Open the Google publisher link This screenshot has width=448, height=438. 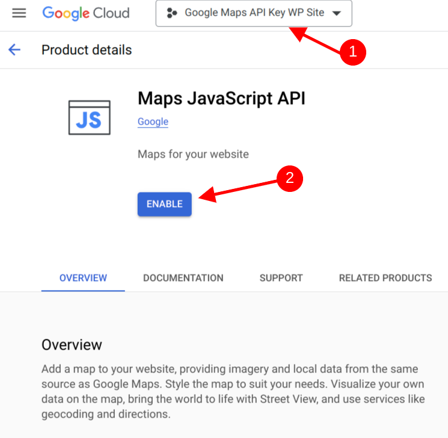pos(153,122)
